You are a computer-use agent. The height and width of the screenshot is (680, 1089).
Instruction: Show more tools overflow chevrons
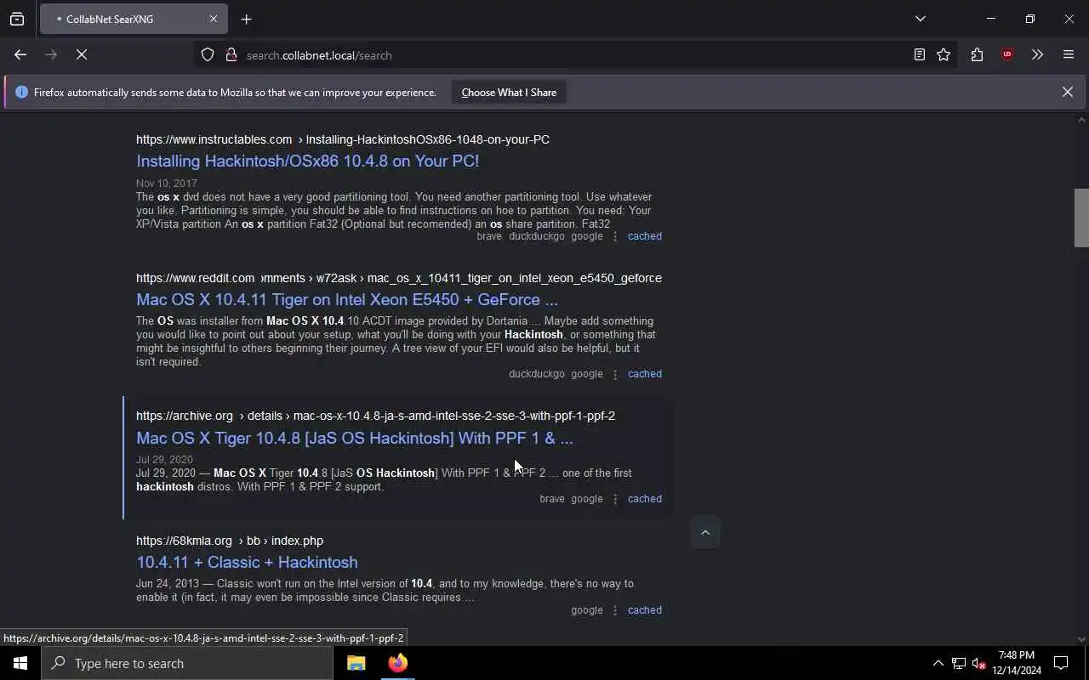click(1037, 54)
